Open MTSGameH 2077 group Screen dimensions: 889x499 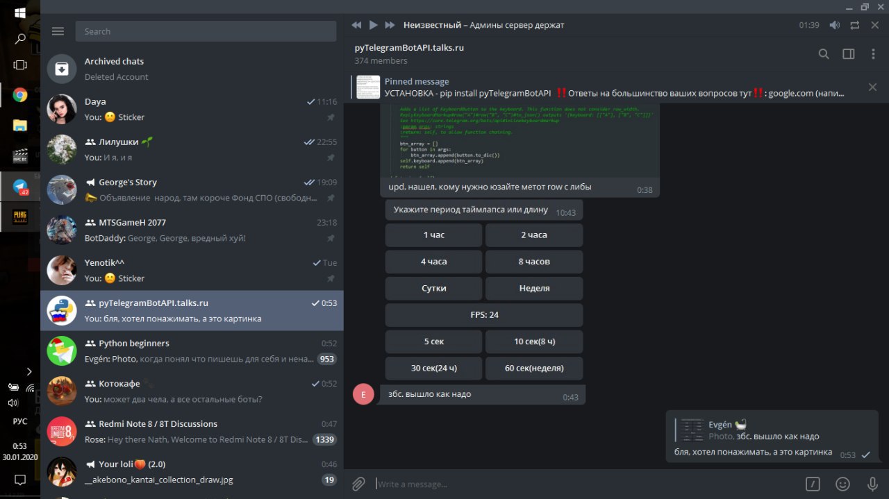pyautogui.click(x=192, y=230)
